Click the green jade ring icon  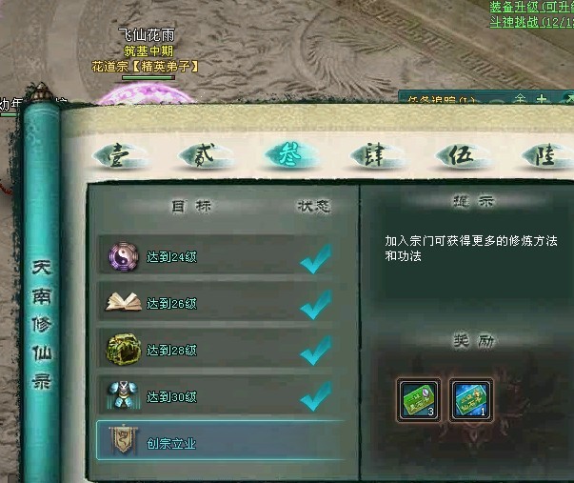coord(124,349)
